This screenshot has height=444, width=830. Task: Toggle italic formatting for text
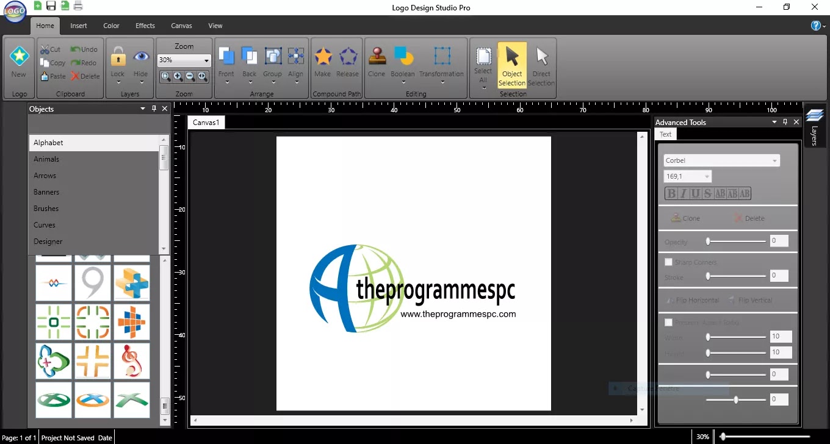point(684,193)
